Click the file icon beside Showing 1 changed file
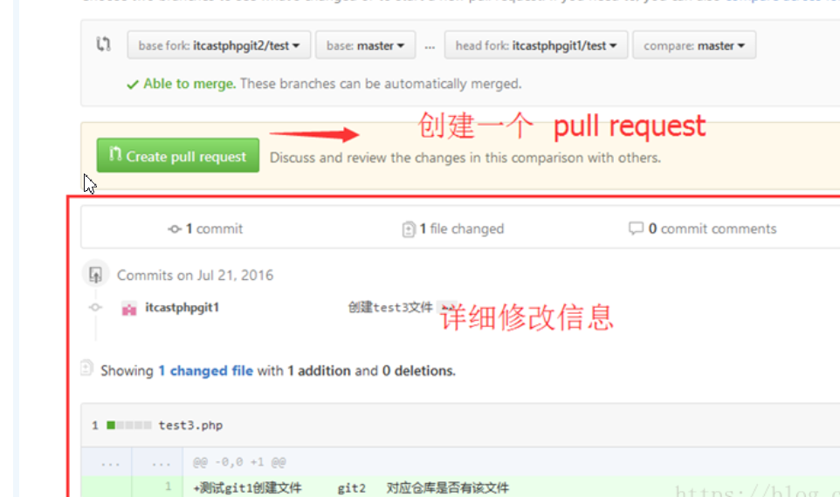 click(86, 368)
